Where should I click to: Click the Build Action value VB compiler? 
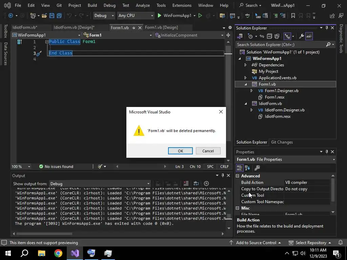pyautogui.click(x=307, y=182)
